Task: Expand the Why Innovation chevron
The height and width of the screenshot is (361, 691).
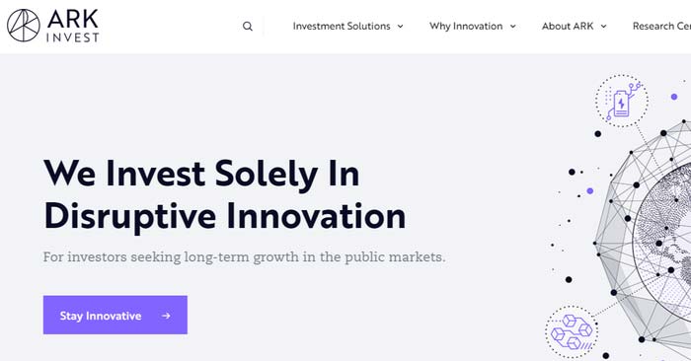Action: (513, 27)
